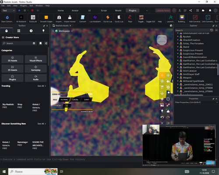Start playtest with the blue play button
This screenshot has width=219, height=175.
click(19, 10)
